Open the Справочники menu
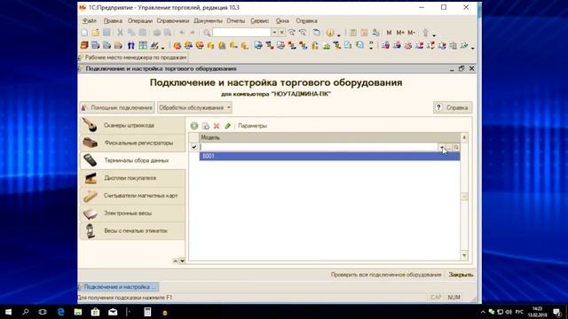Image resolution: width=568 pixels, height=319 pixels. click(x=173, y=21)
